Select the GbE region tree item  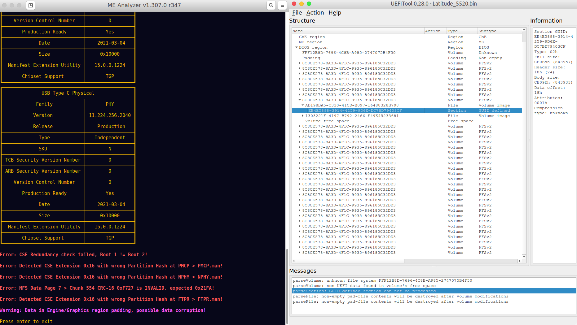pyautogui.click(x=312, y=37)
